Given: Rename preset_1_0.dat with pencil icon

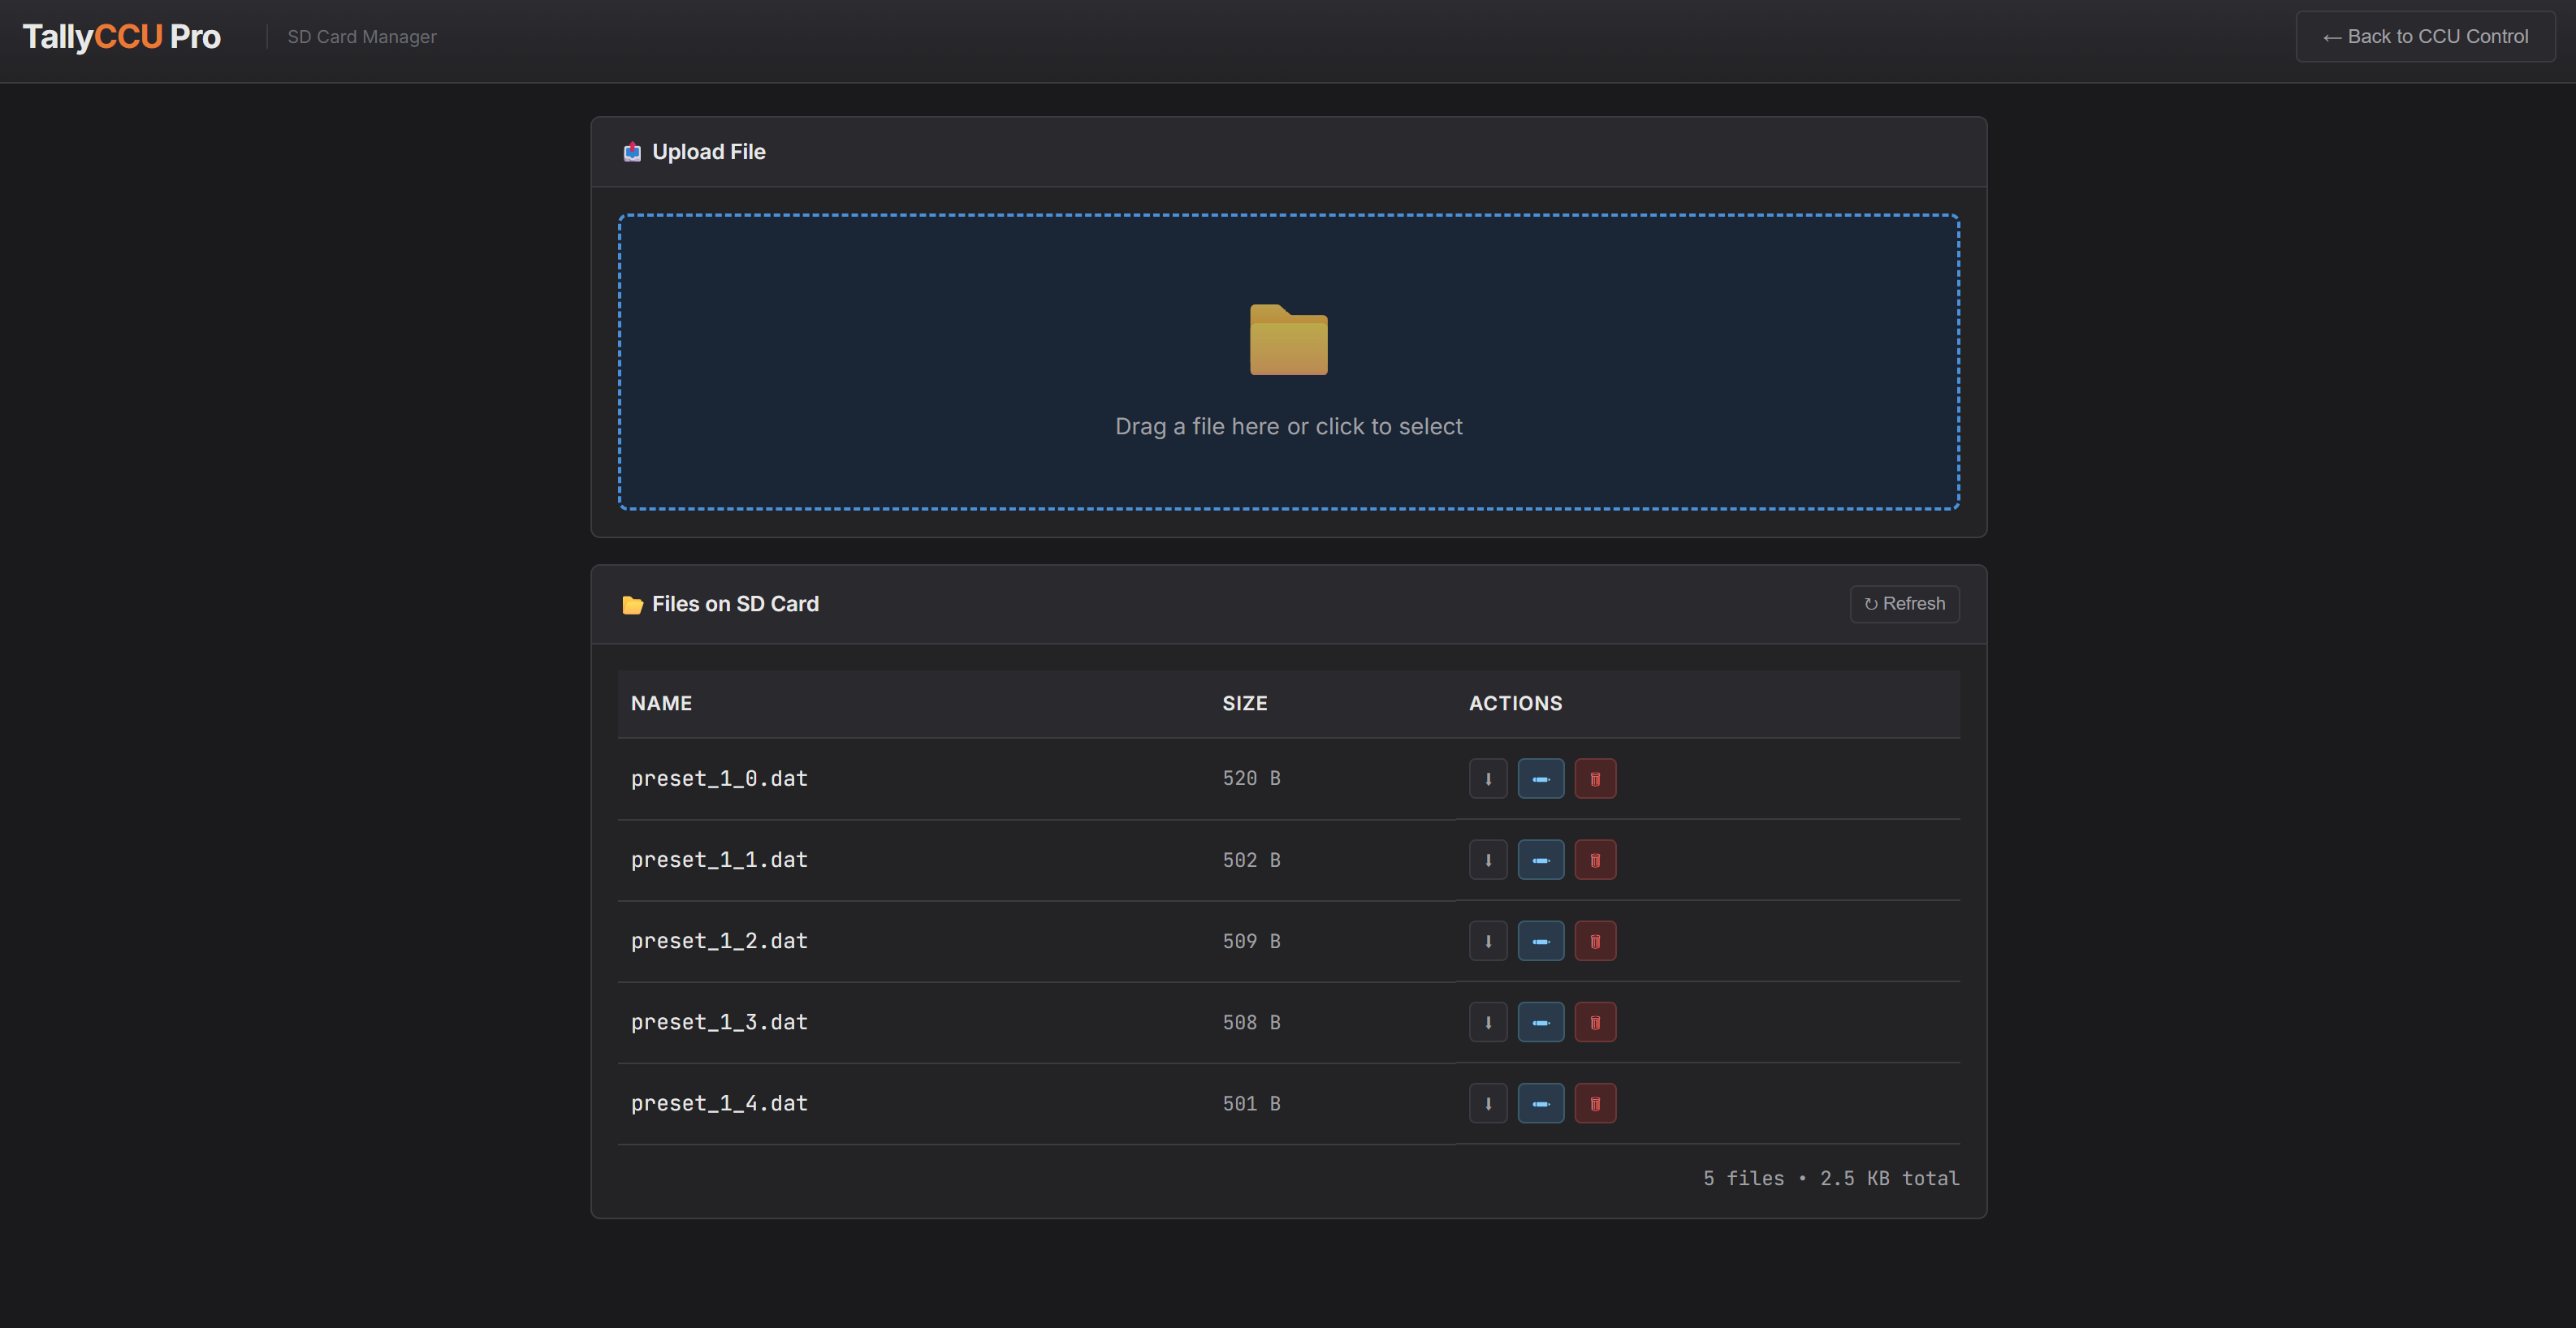Looking at the screenshot, I should (x=1540, y=778).
